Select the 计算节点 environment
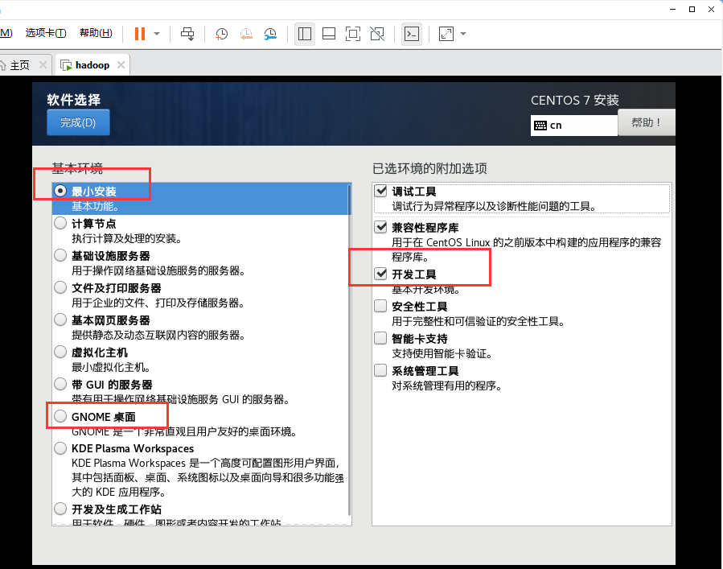 [60, 224]
